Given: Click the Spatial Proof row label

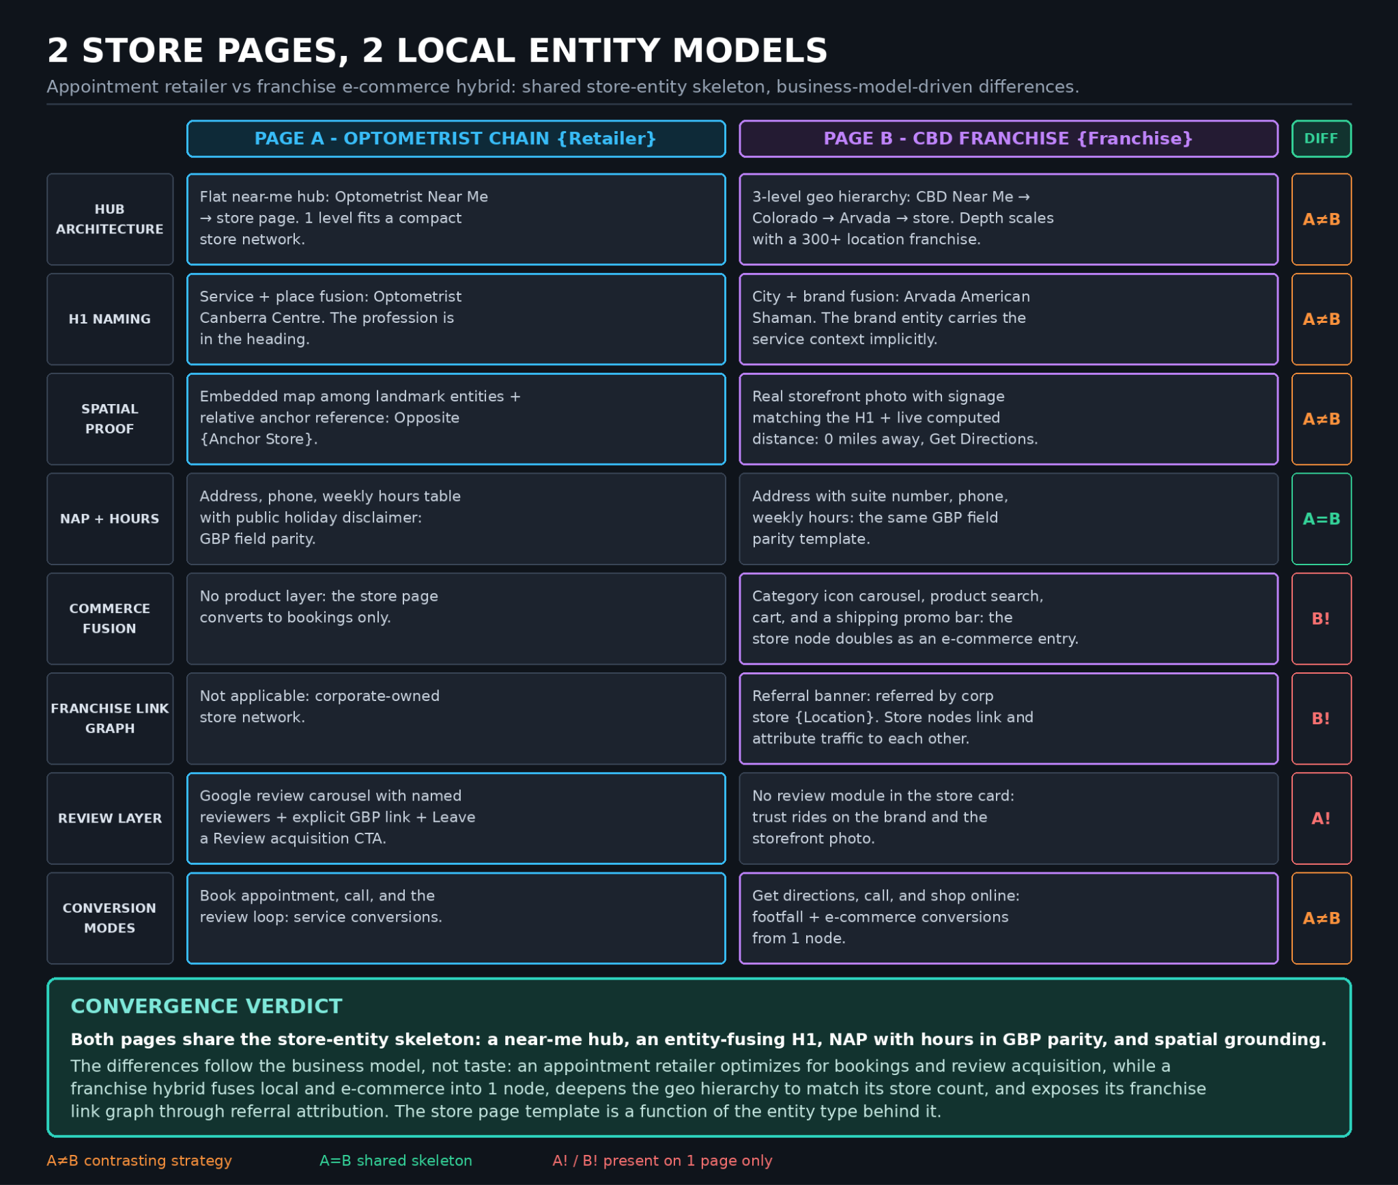Looking at the screenshot, I should pos(110,418).
